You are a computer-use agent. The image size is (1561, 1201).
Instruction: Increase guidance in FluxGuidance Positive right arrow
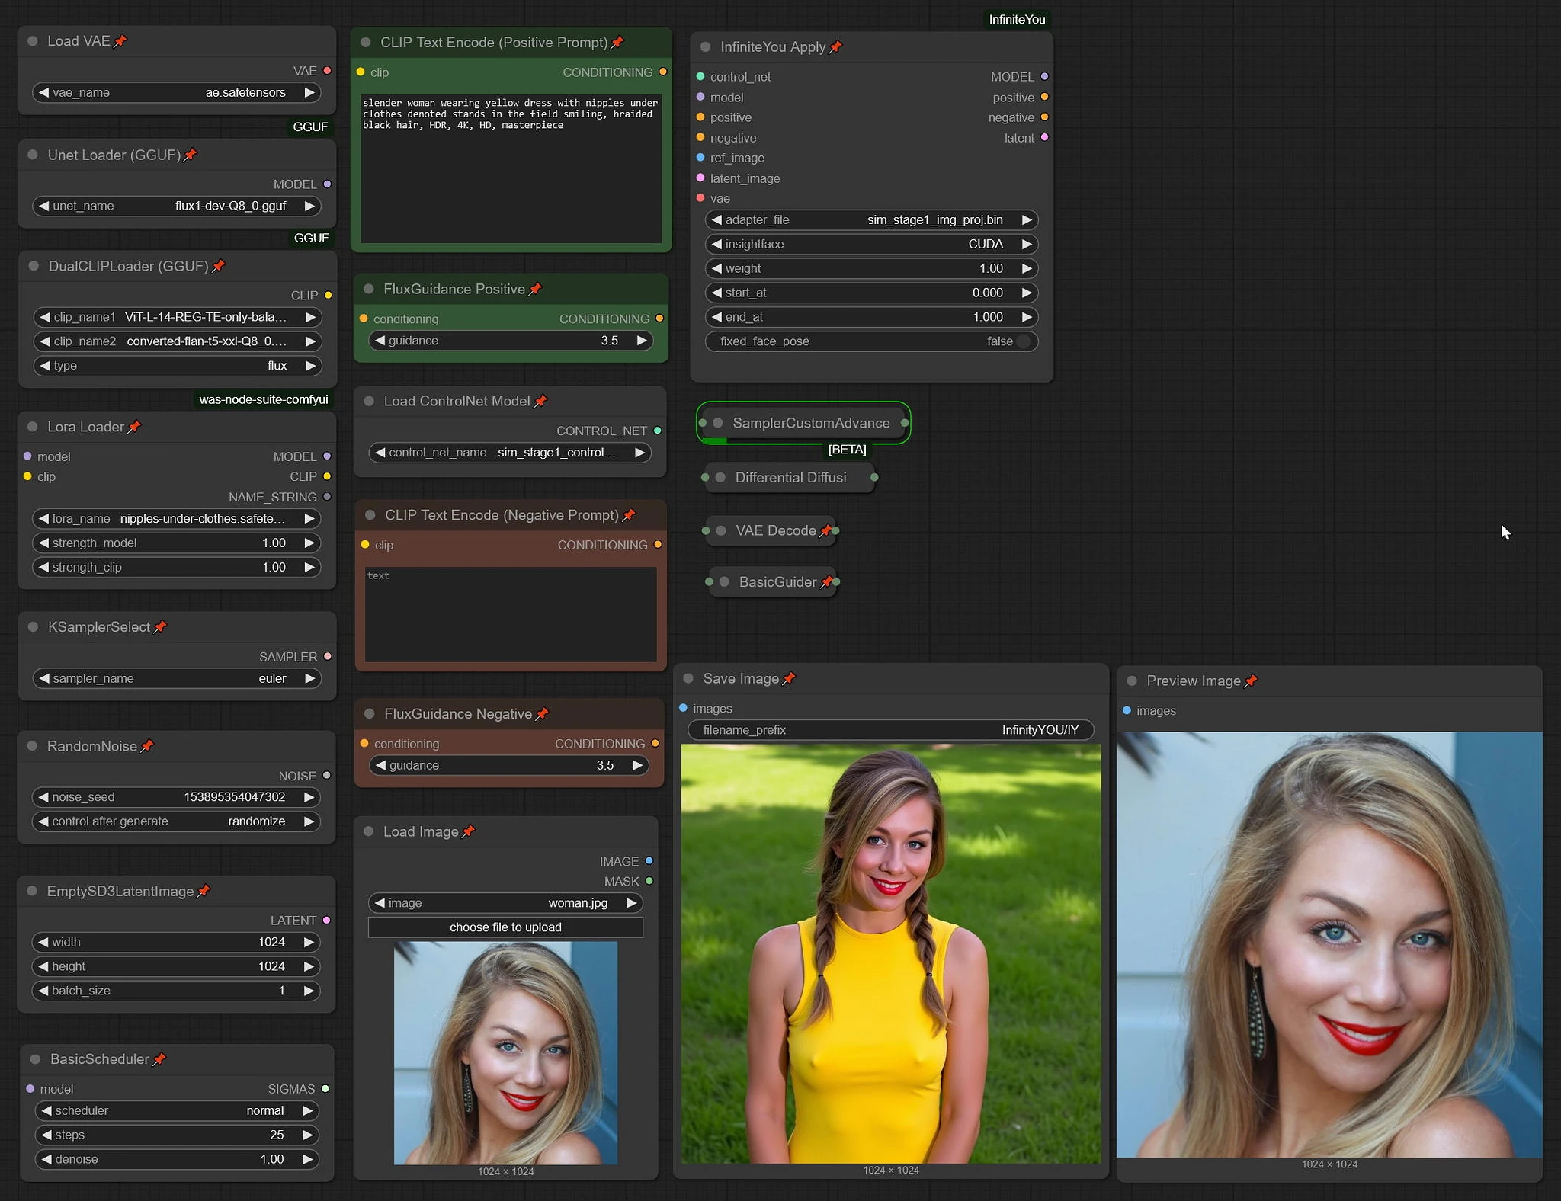642,341
